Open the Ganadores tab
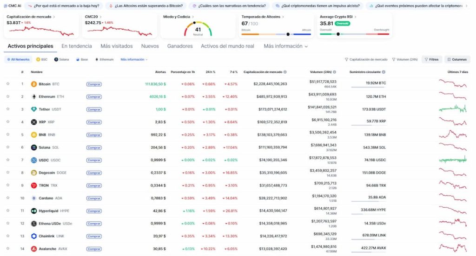Viewport: 476px width, 256px height. (180, 46)
